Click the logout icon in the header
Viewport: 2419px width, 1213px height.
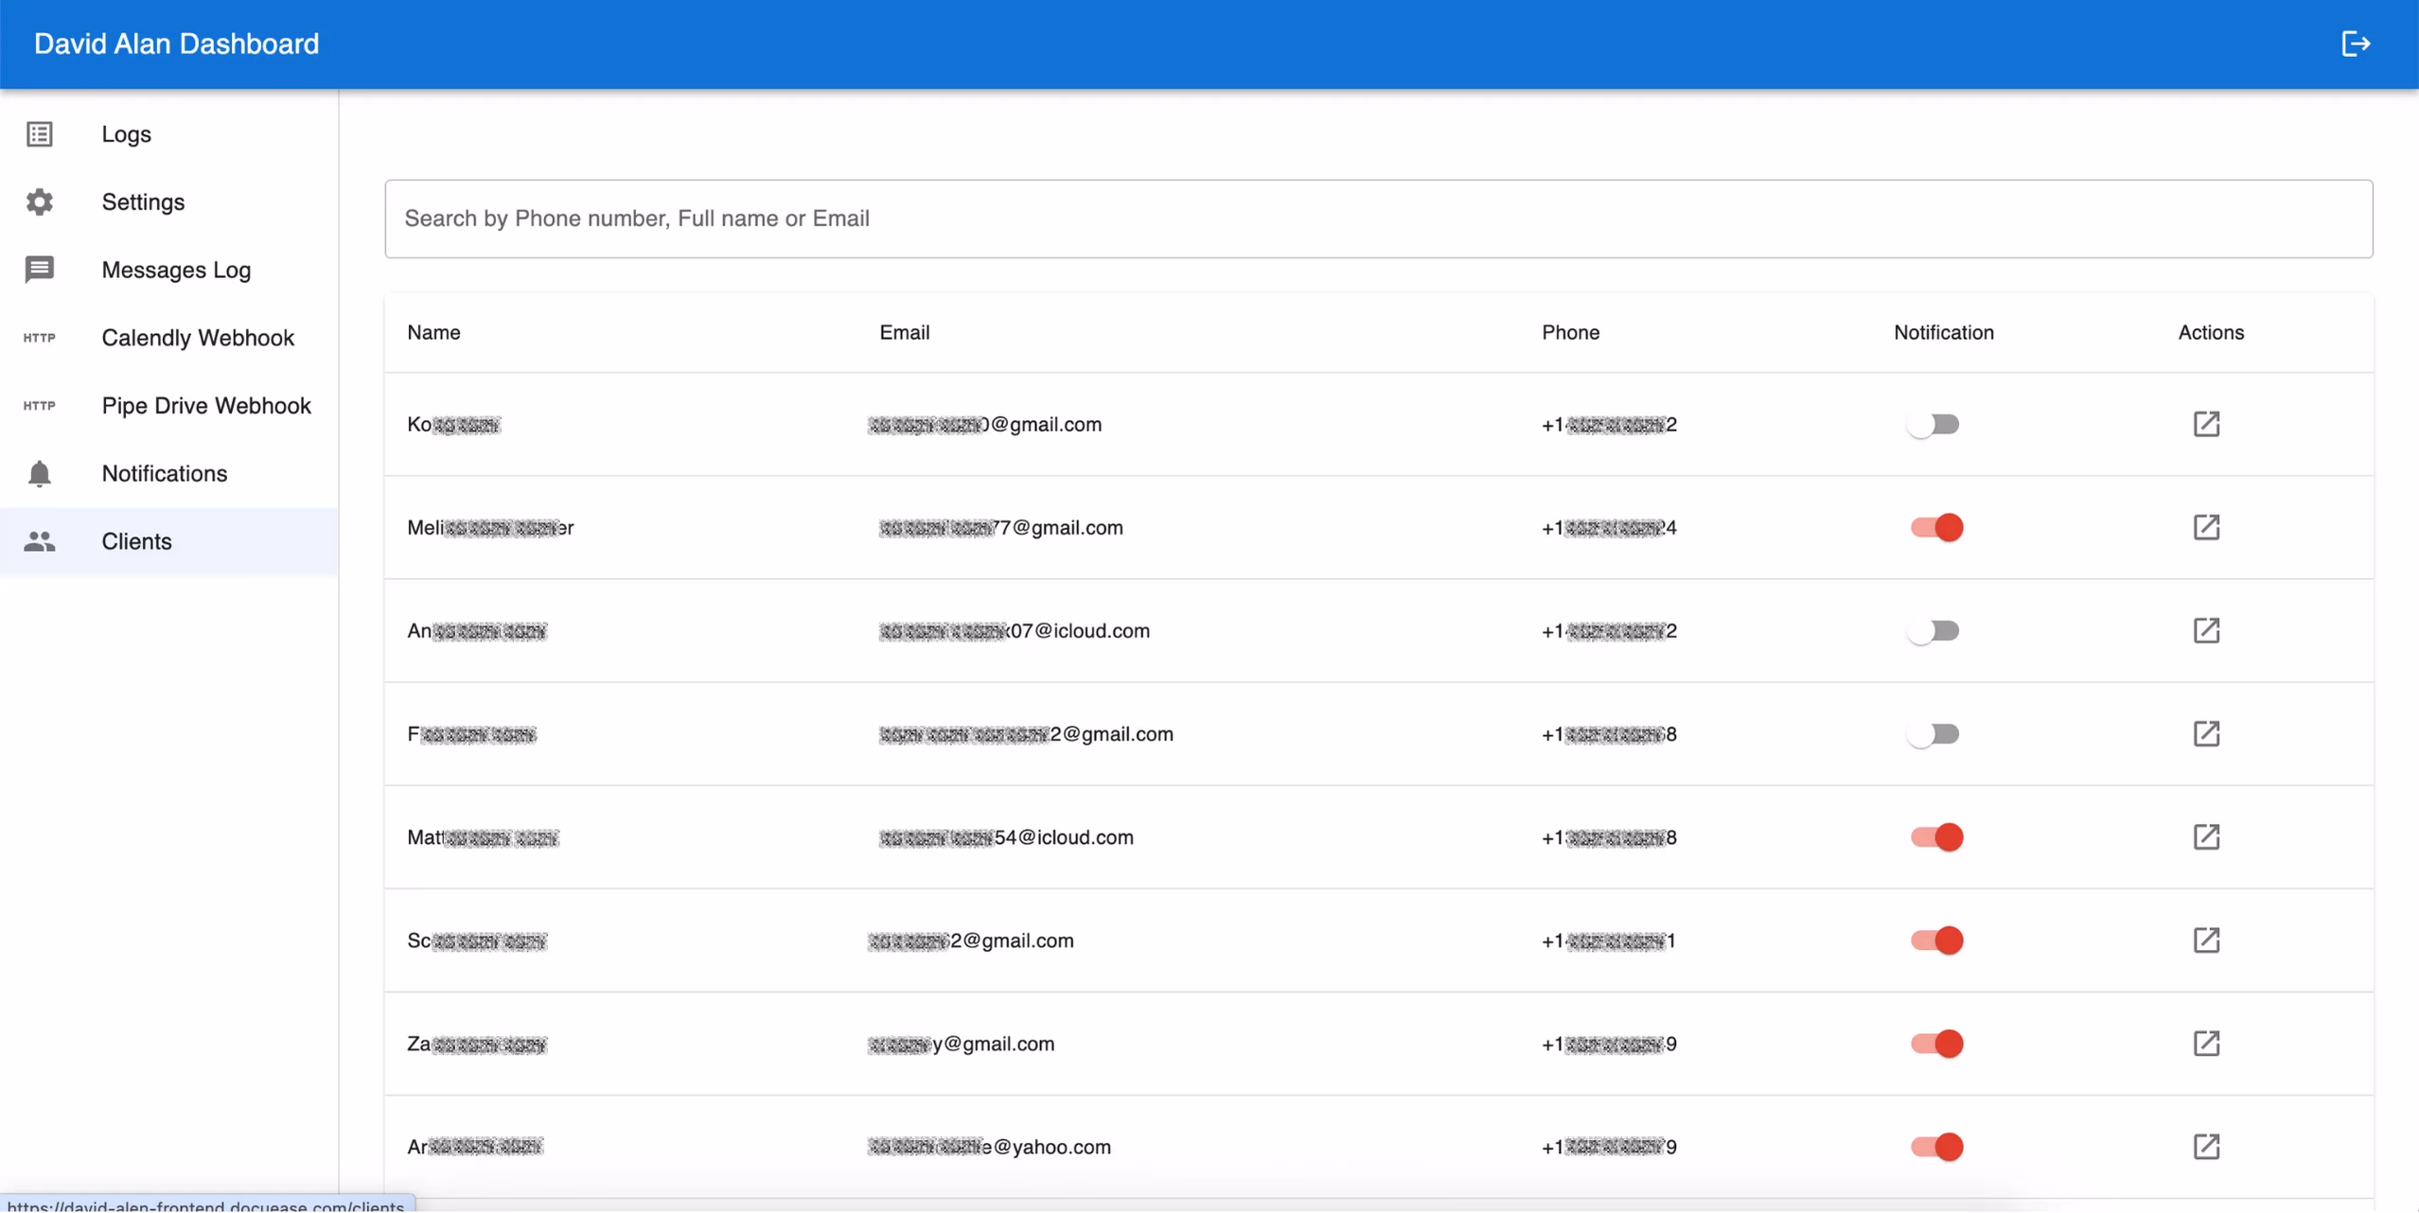2355,44
